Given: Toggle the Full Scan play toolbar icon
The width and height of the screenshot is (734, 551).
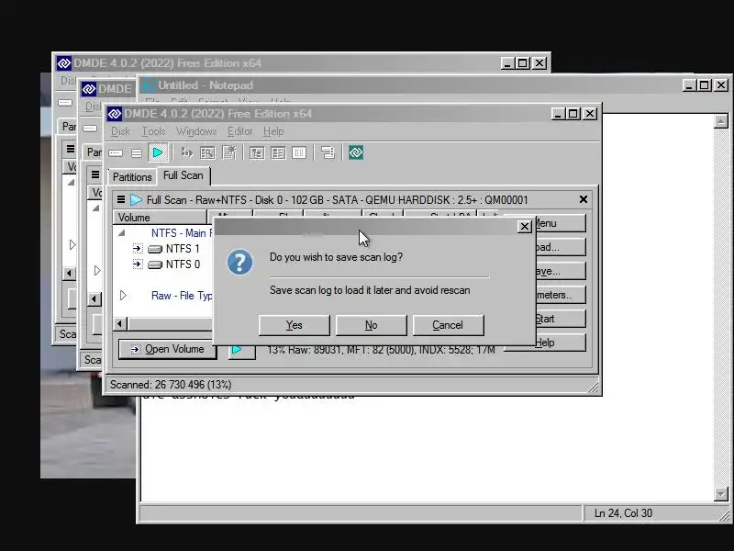Looking at the screenshot, I should 158,152.
